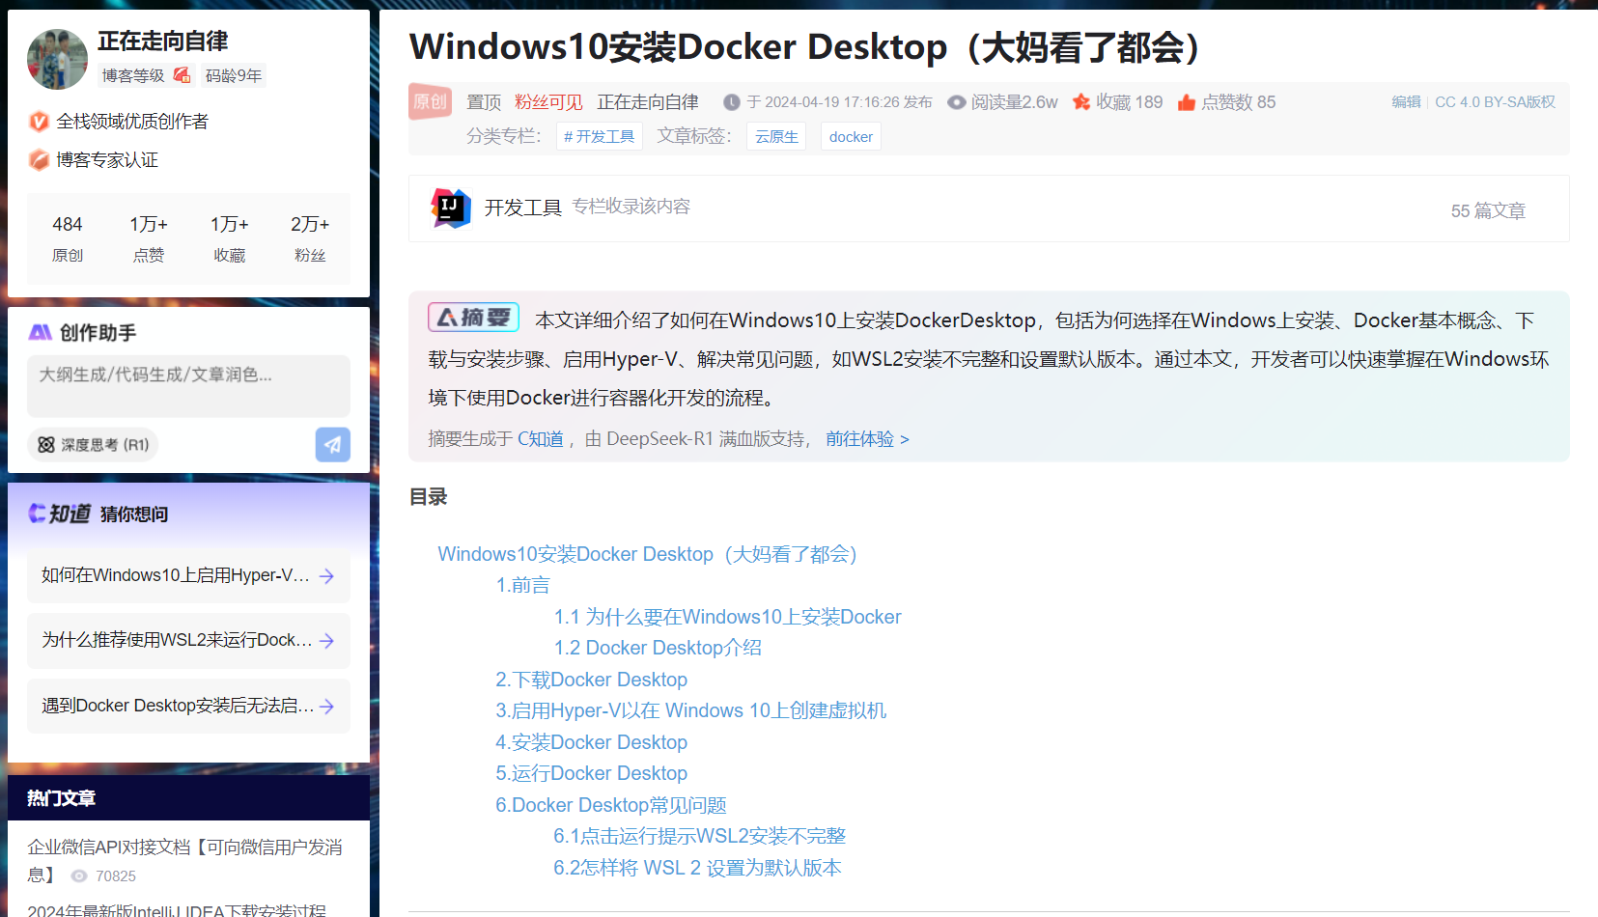1598x917 pixels.
Task: Select the 码龄9年 badge
Action: [234, 75]
